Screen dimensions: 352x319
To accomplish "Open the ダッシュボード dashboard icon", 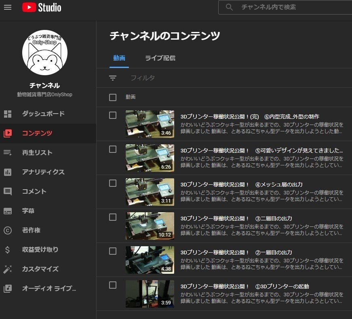I will pos(8,114).
